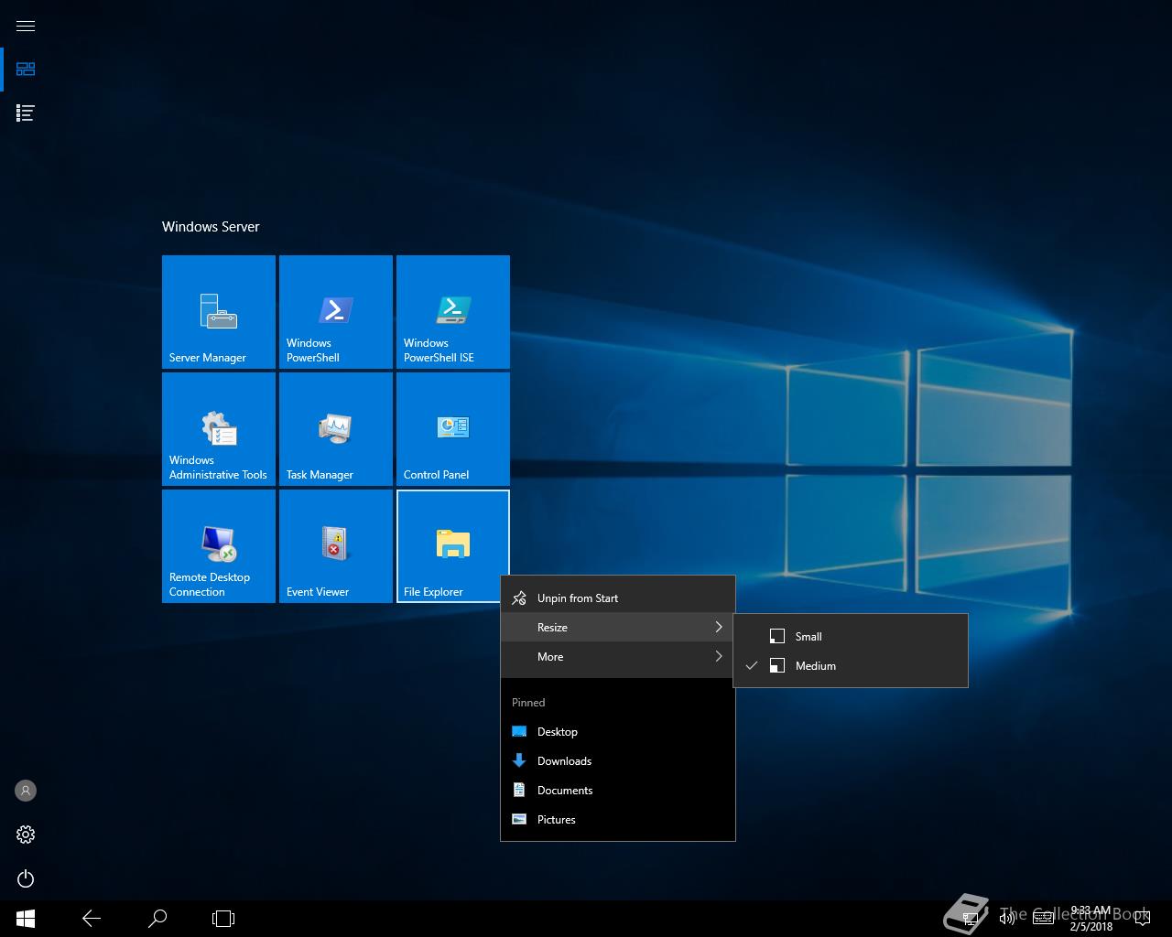The width and height of the screenshot is (1172, 937).
Task: Select the More menu entry
Action: coord(618,657)
